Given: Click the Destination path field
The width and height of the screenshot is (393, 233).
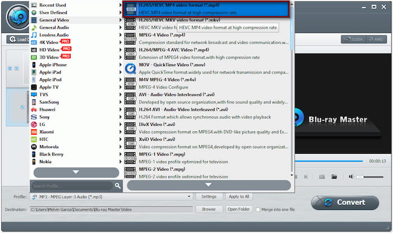Looking at the screenshot, I should pos(111,209).
